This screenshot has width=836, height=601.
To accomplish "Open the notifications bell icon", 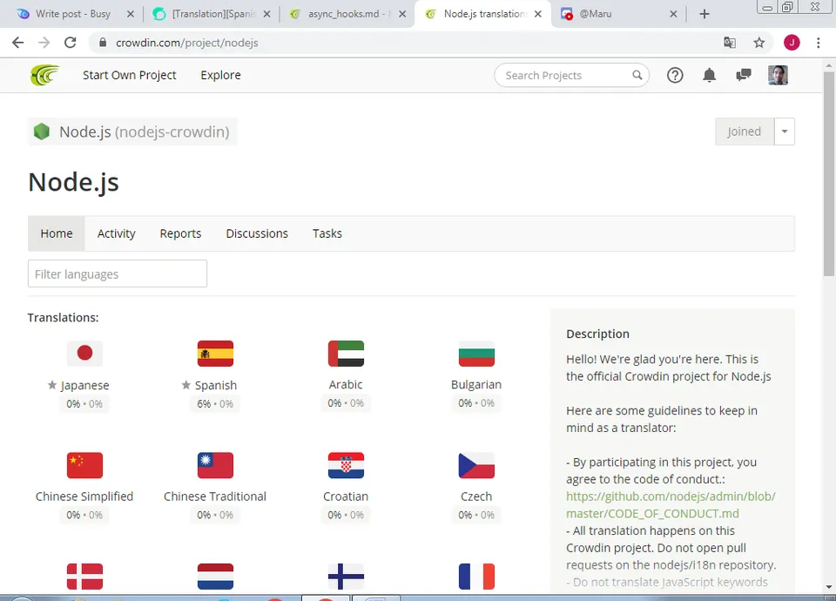I will [x=709, y=75].
